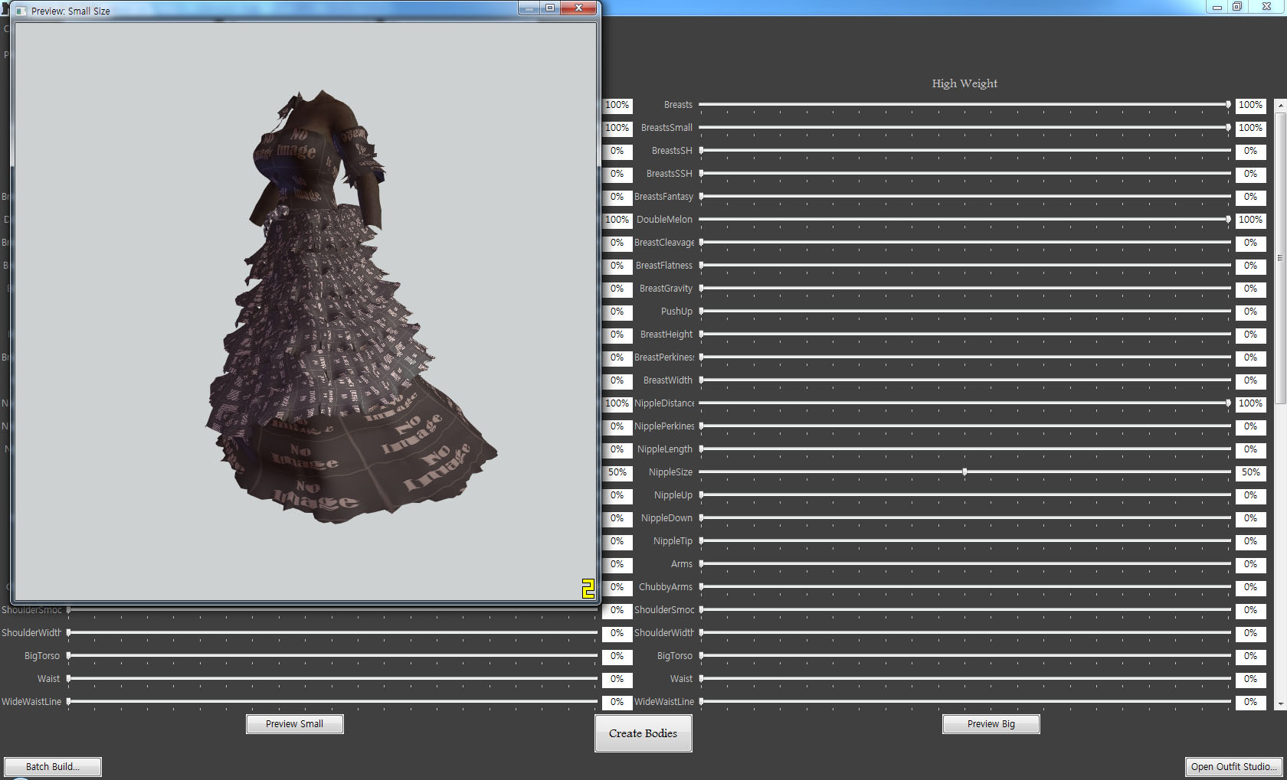The image size is (1287, 780).
Task: Click the Preview window title bar icon
Action: [21, 11]
